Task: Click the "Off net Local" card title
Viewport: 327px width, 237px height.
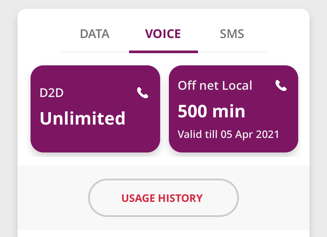Action: point(215,85)
